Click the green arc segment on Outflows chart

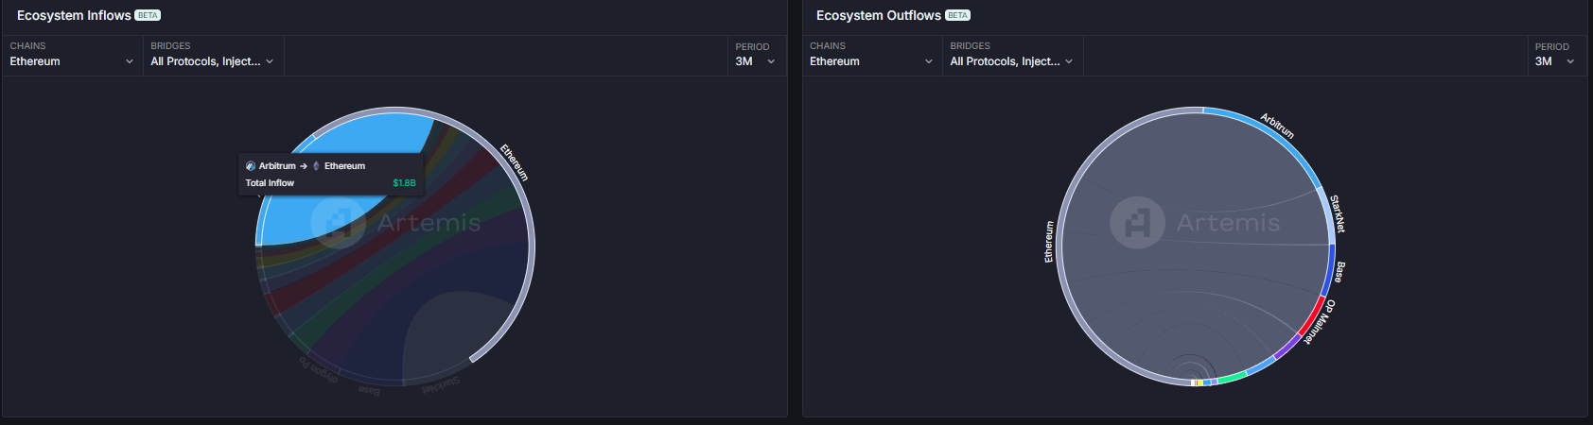click(1233, 377)
